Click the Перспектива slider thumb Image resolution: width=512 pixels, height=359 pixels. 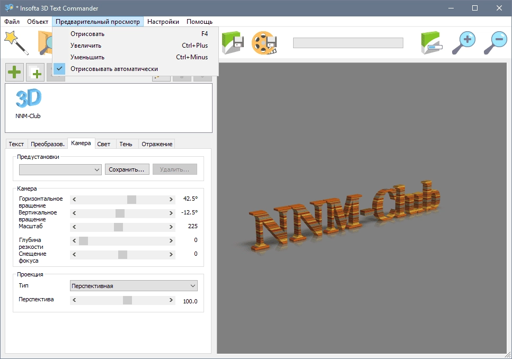click(x=127, y=300)
